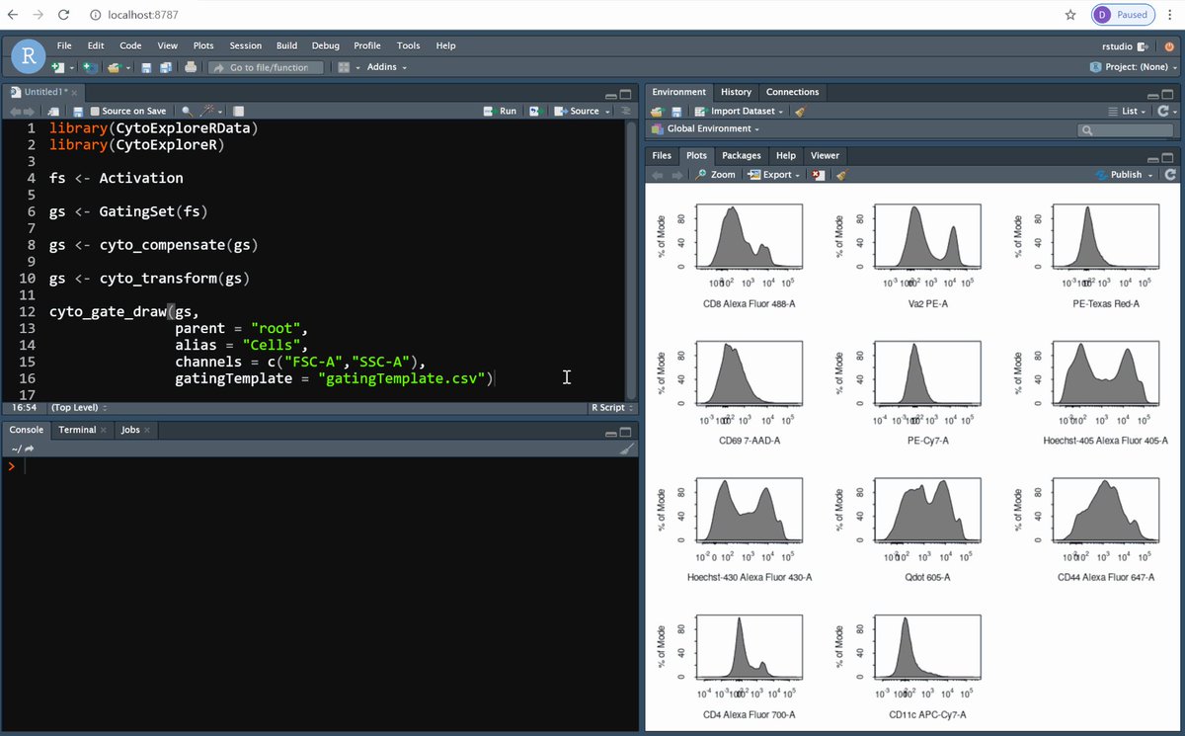Bookmark this page with the star icon
The width and height of the screenshot is (1185, 736).
pos(1070,15)
